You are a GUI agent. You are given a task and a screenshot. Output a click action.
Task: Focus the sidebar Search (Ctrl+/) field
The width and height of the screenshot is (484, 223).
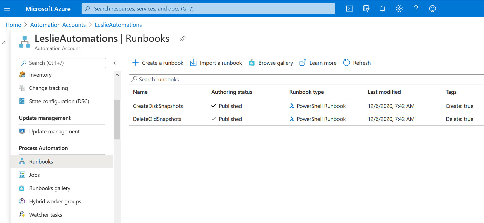[62, 63]
